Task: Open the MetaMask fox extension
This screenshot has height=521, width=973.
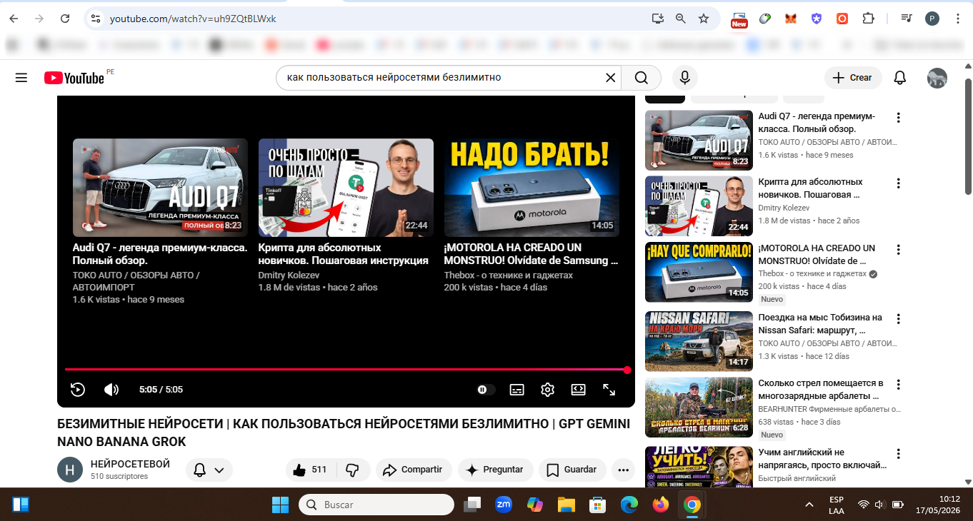Action: pos(791,19)
